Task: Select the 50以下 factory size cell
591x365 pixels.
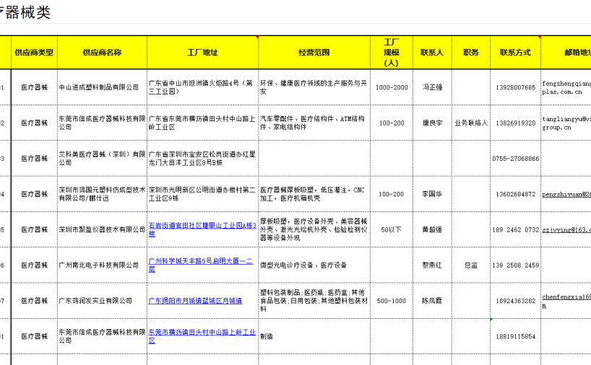Action: point(392,229)
